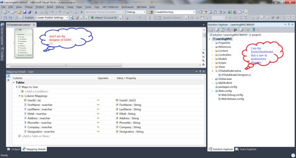Click <Add a Table or View> row
This screenshot has width=296, height=158.
pos(36,136)
